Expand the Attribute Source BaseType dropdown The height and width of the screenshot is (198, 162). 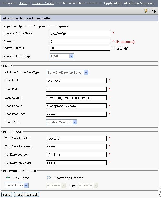click(x=67, y=73)
